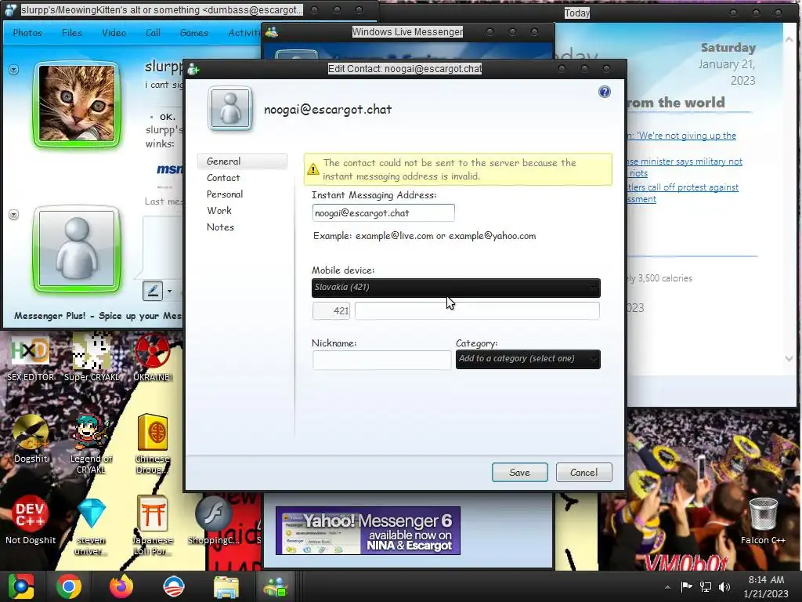This screenshot has width=802, height=602.
Task: Click the noogai contact avatar picture
Action: click(x=230, y=108)
